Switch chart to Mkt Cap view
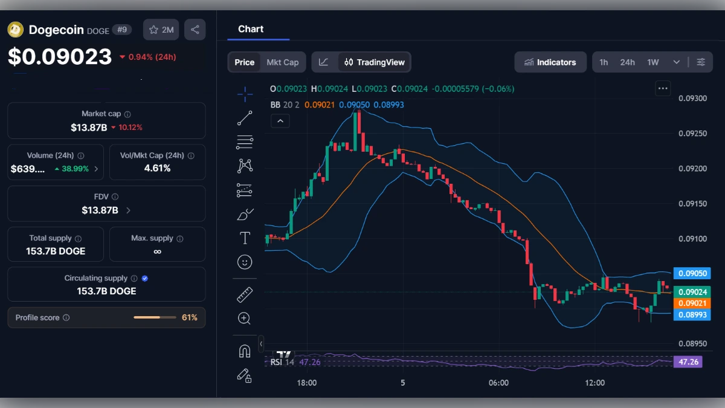 click(282, 62)
